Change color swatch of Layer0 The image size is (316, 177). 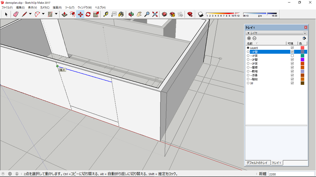coord(302,48)
